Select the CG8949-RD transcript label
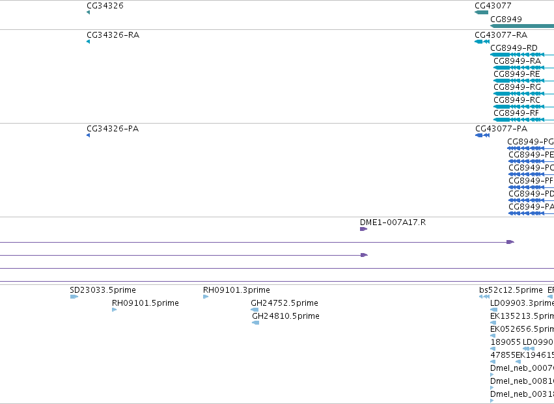554x404 pixels. [514, 48]
